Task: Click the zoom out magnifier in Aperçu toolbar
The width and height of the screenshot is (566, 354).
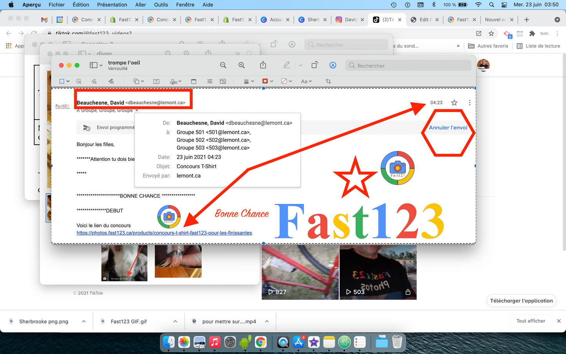Action: coord(223,65)
